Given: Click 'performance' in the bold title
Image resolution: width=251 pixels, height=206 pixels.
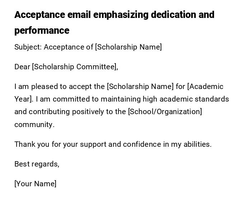Looking at the screenshot, I should point(42,31).
